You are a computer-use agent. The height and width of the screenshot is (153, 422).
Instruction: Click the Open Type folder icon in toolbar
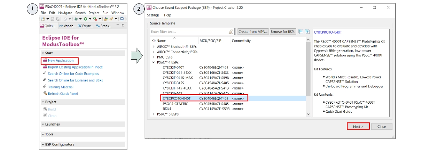(106, 19)
